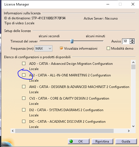Image resolution: width=139 pixels, height=147 pixels.
Task: Click list scrollbar up arrow
Action: click(133, 62)
